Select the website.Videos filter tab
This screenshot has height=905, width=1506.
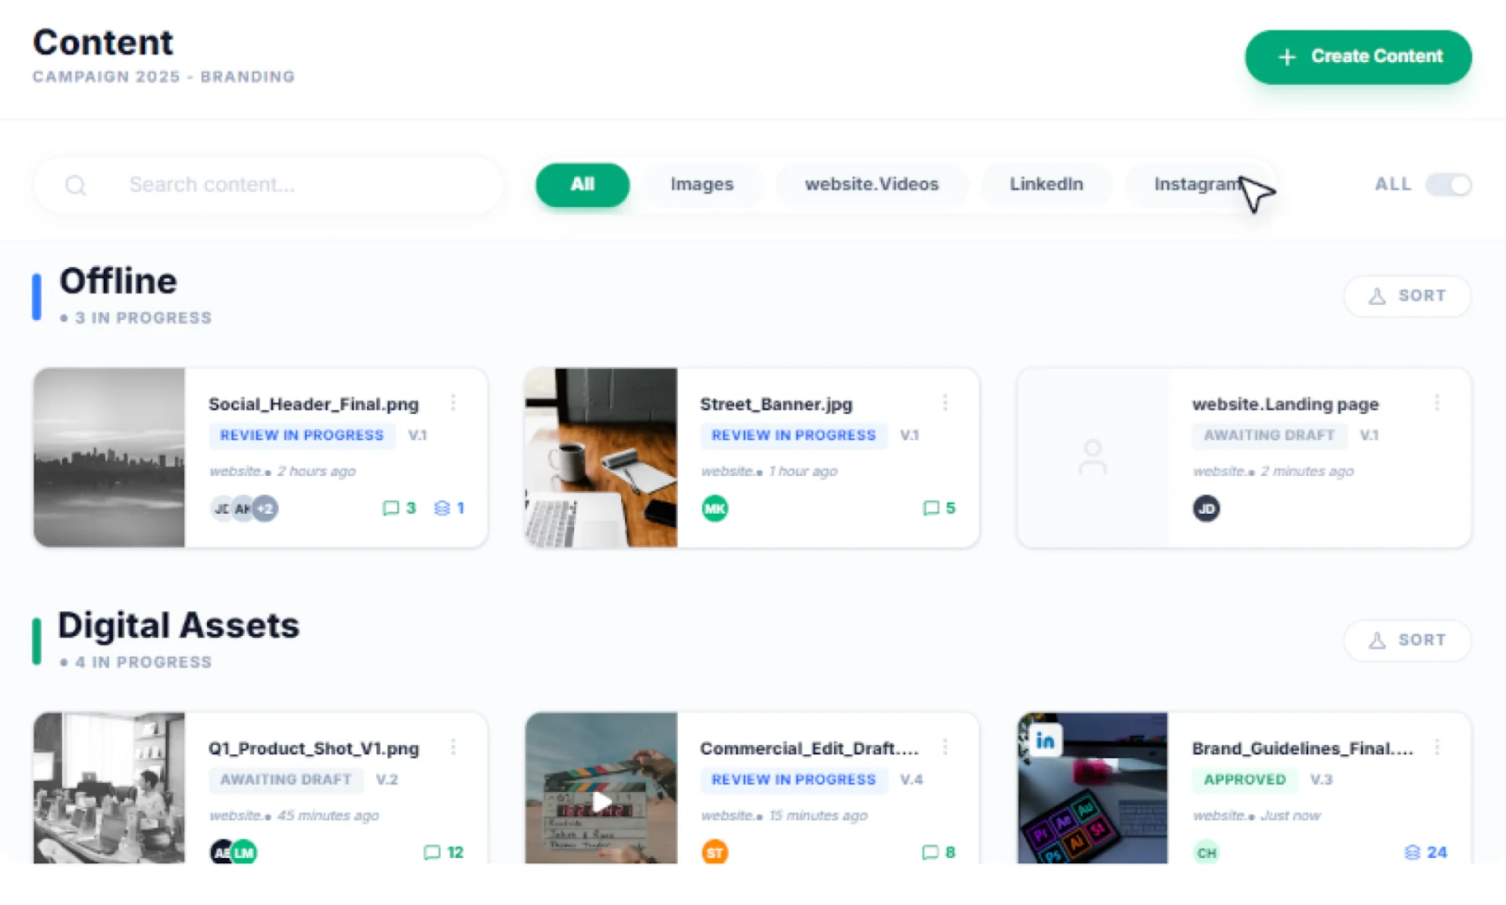pos(872,184)
